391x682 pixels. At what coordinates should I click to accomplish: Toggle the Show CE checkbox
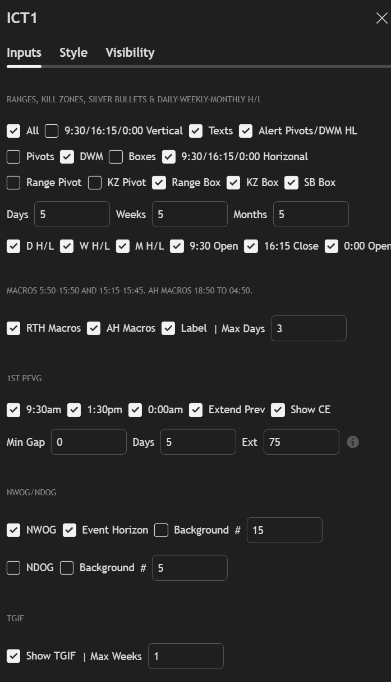pos(278,410)
